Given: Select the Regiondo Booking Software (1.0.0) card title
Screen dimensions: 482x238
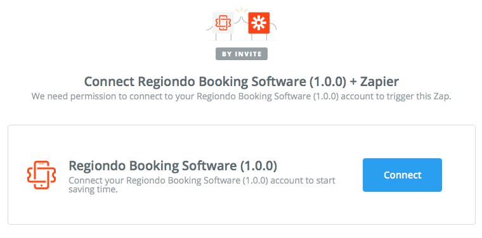Looking at the screenshot, I should (x=173, y=166).
